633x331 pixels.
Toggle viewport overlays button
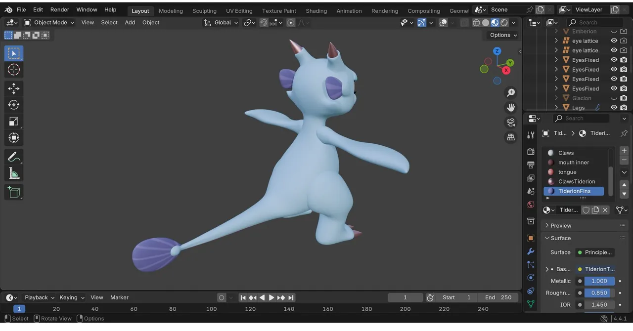(443, 22)
